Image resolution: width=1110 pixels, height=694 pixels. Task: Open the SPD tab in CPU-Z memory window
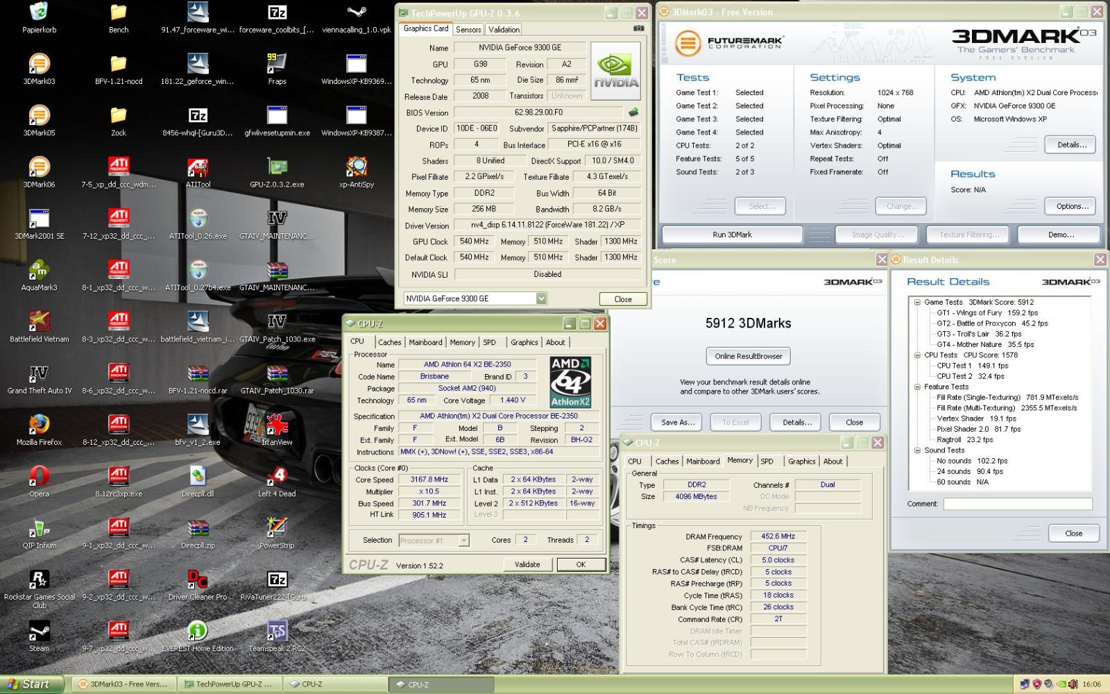point(767,462)
